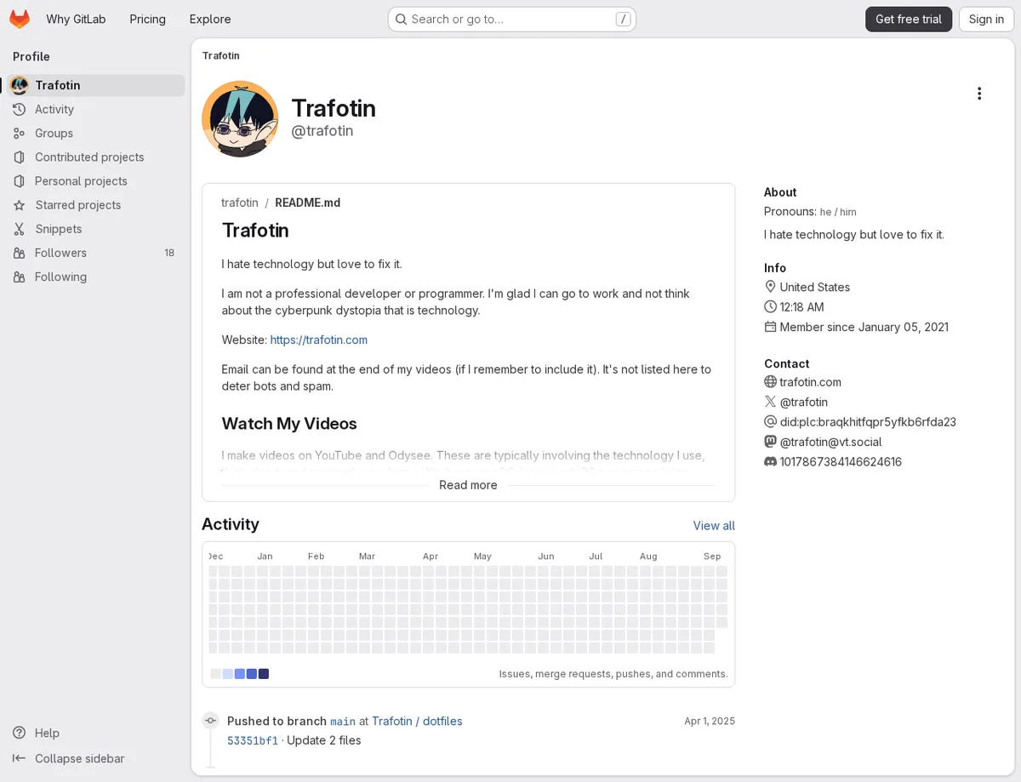Open the Help question-mark icon

click(19, 733)
